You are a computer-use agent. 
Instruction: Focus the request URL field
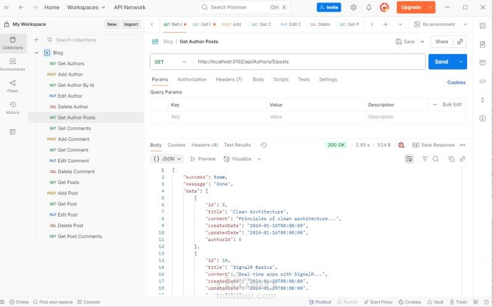pos(308,62)
